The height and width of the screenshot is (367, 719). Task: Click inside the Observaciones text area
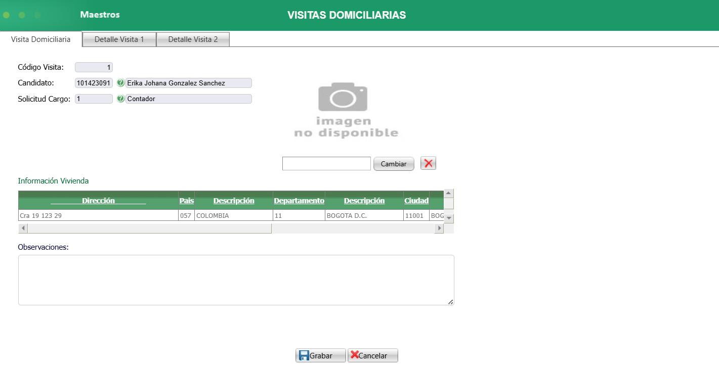pos(236,279)
